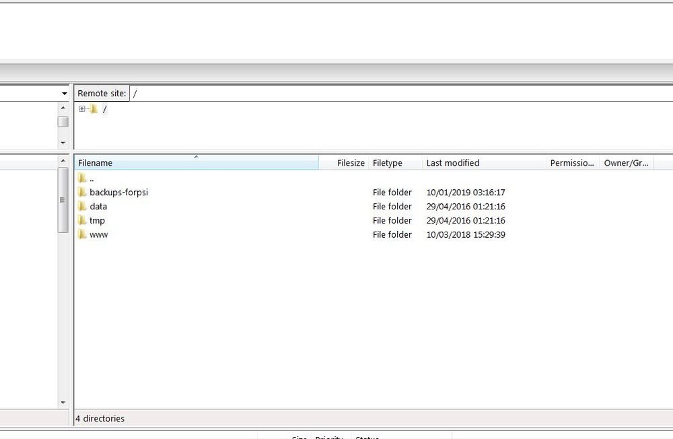This screenshot has height=439, width=673.
Task: Select the root / tree item label
Action: point(105,109)
